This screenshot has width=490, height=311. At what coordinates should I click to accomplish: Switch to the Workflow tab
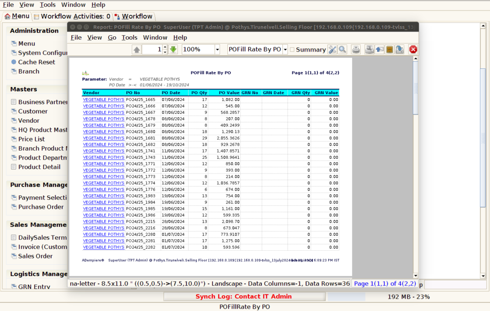[134, 16]
